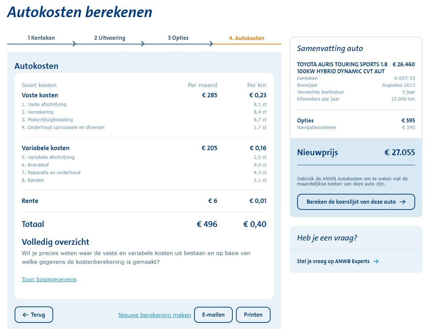Click the Nieuwprijs amount € 27.055
429x329 pixels.
pyautogui.click(x=400, y=153)
